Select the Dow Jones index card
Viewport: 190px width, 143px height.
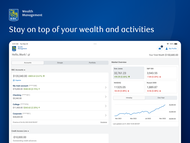pyautogui.click(x=129, y=73)
